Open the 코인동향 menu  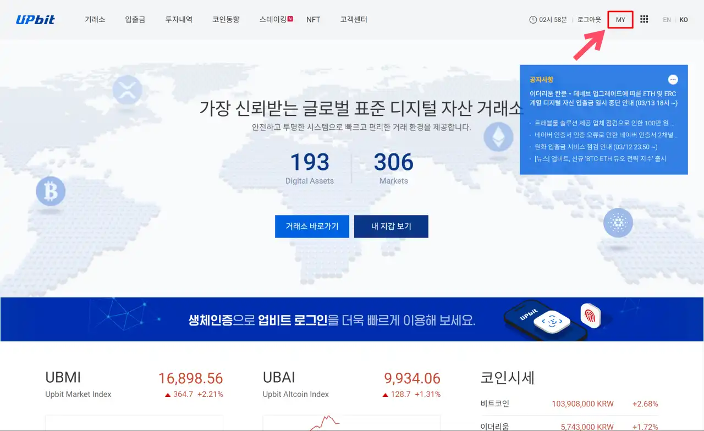226,19
